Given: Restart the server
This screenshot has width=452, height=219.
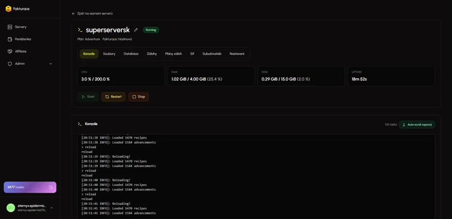Looking at the screenshot, I should pyautogui.click(x=113, y=97).
